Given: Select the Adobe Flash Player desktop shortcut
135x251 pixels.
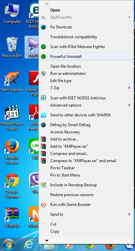Looking at the screenshot, I should [x=33, y=83].
